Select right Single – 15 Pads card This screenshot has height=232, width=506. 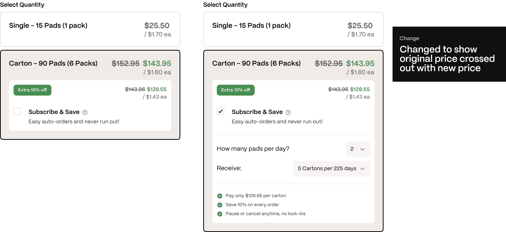pyautogui.click(x=293, y=30)
